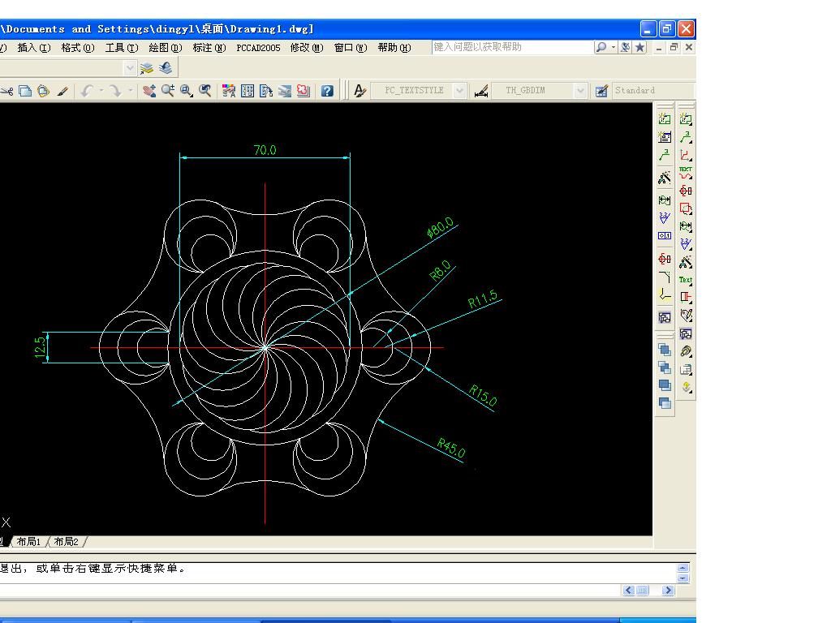Click the lightbulb icon in right toolbar
The width and height of the screenshot is (831, 623).
tap(686, 387)
